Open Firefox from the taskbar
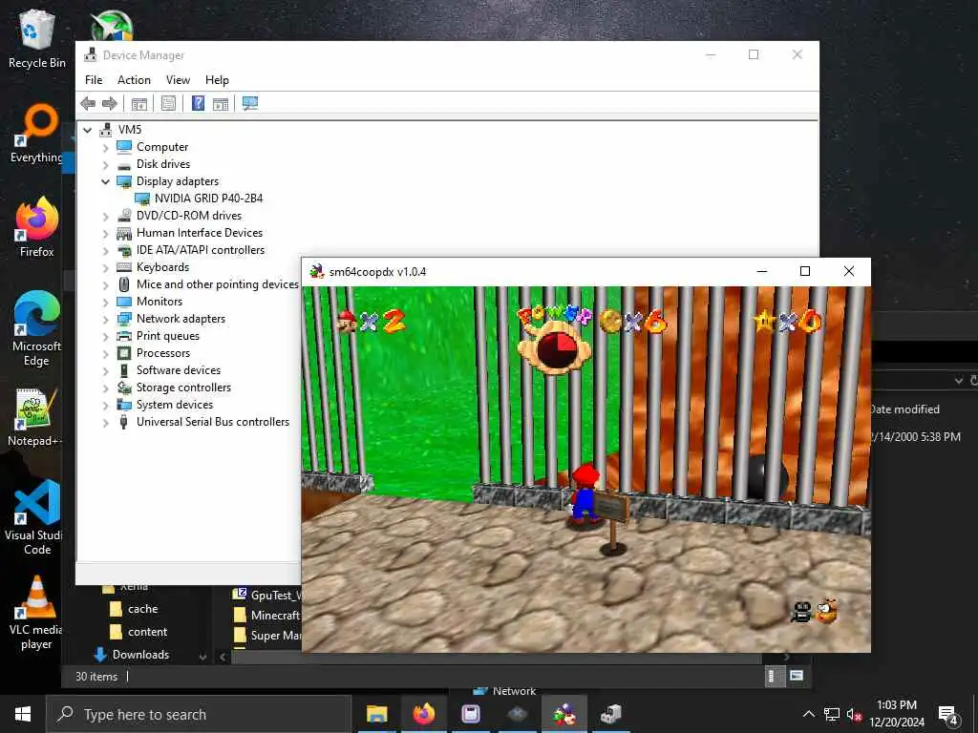 423,714
